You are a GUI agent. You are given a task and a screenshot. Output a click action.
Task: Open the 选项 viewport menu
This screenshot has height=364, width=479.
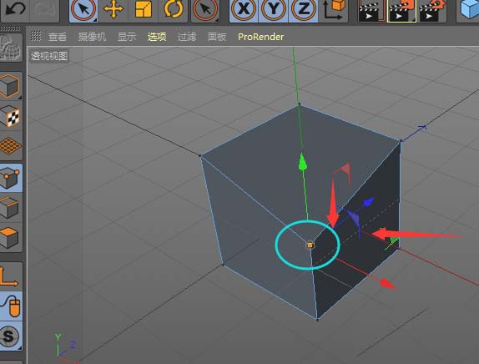tap(157, 37)
